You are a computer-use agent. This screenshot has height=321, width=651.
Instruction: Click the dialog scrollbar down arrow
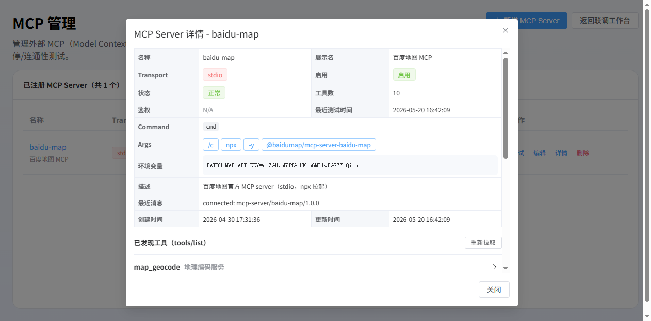click(506, 268)
